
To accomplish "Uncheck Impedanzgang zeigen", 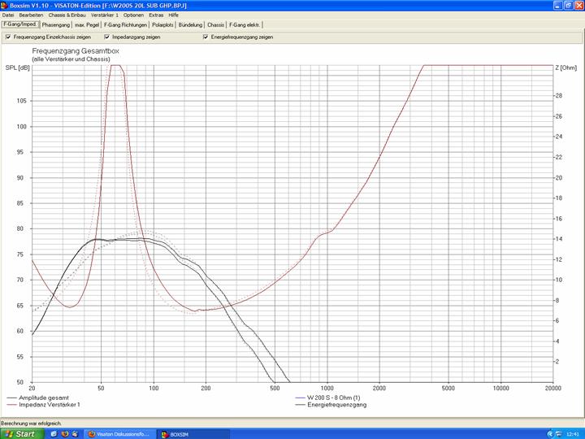I will 106,37.
